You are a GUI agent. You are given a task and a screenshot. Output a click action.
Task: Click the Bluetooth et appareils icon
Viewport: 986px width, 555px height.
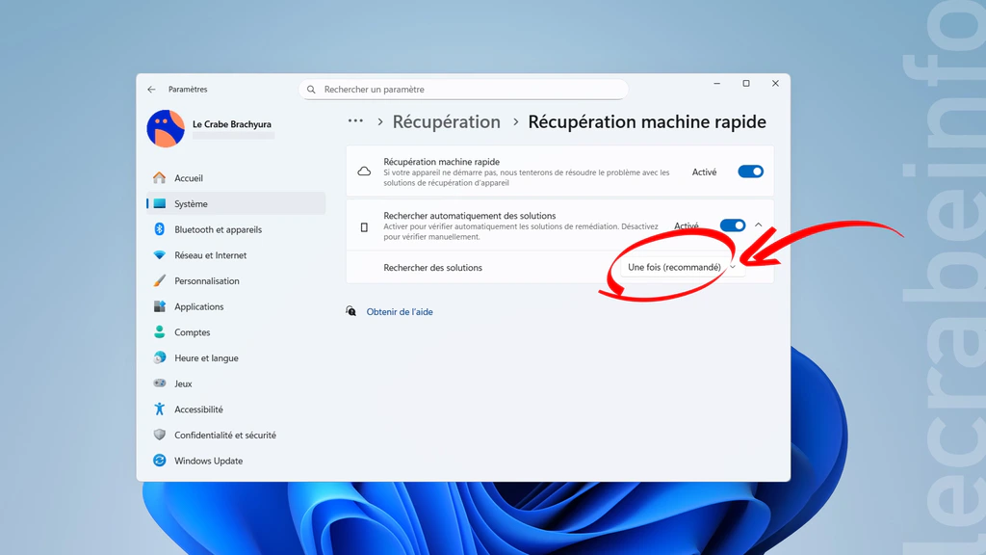tap(160, 229)
